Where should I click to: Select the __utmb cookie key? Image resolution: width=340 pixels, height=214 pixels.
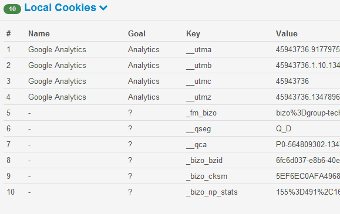[x=198, y=66]
